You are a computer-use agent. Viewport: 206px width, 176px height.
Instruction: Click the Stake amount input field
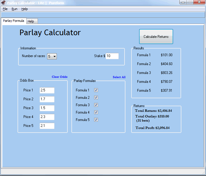click(x=112, y=56)
